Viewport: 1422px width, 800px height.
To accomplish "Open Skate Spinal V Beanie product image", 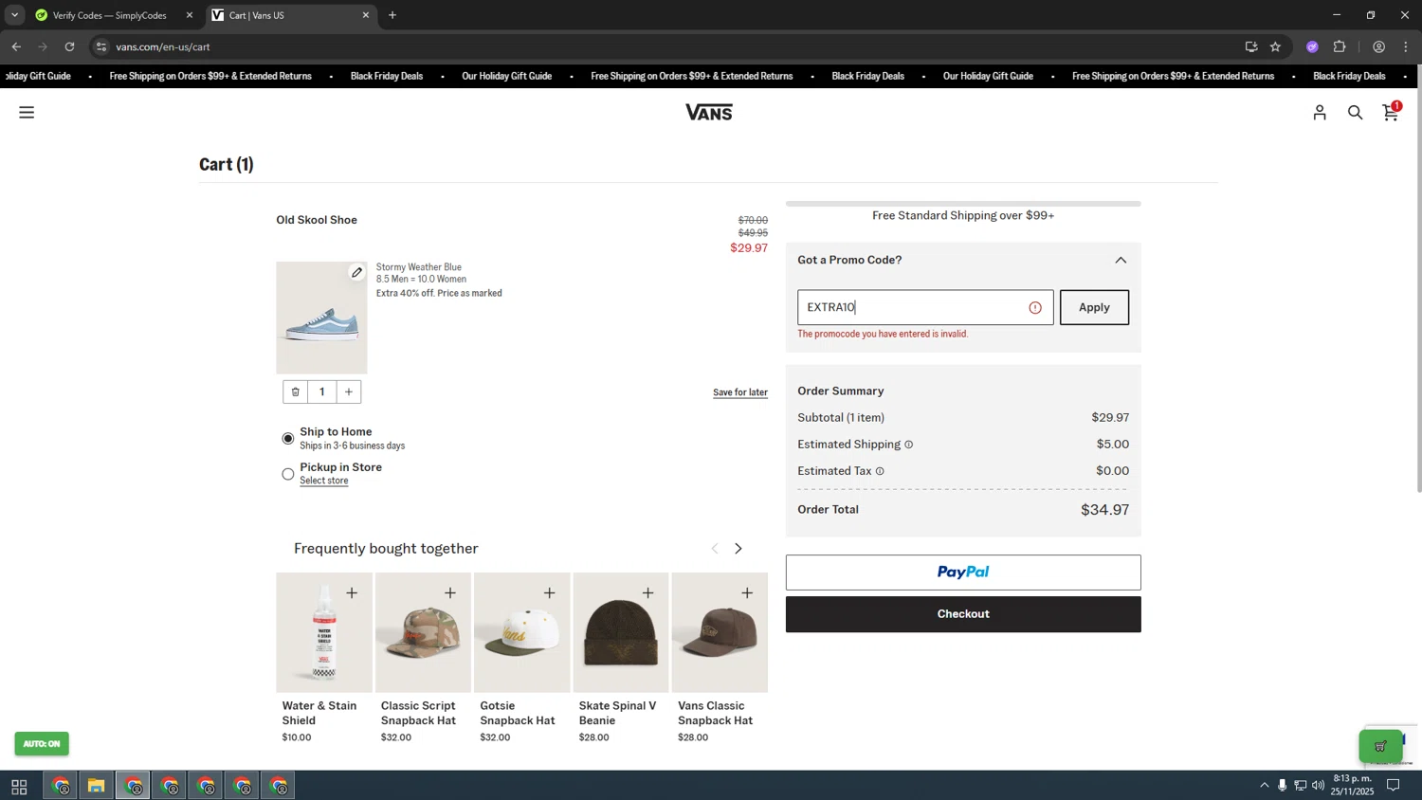I will [621, 632].
